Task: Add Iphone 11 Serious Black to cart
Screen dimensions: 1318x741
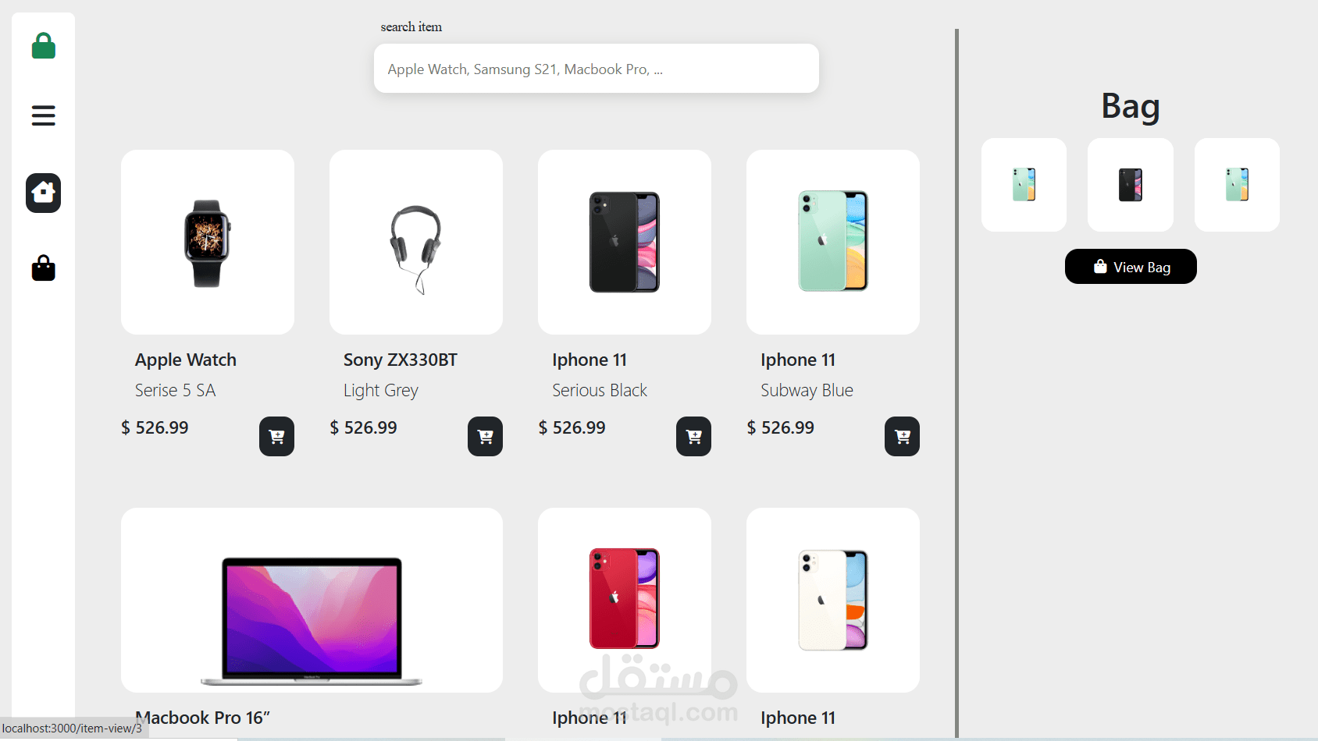Action: [x=693, y=437]
